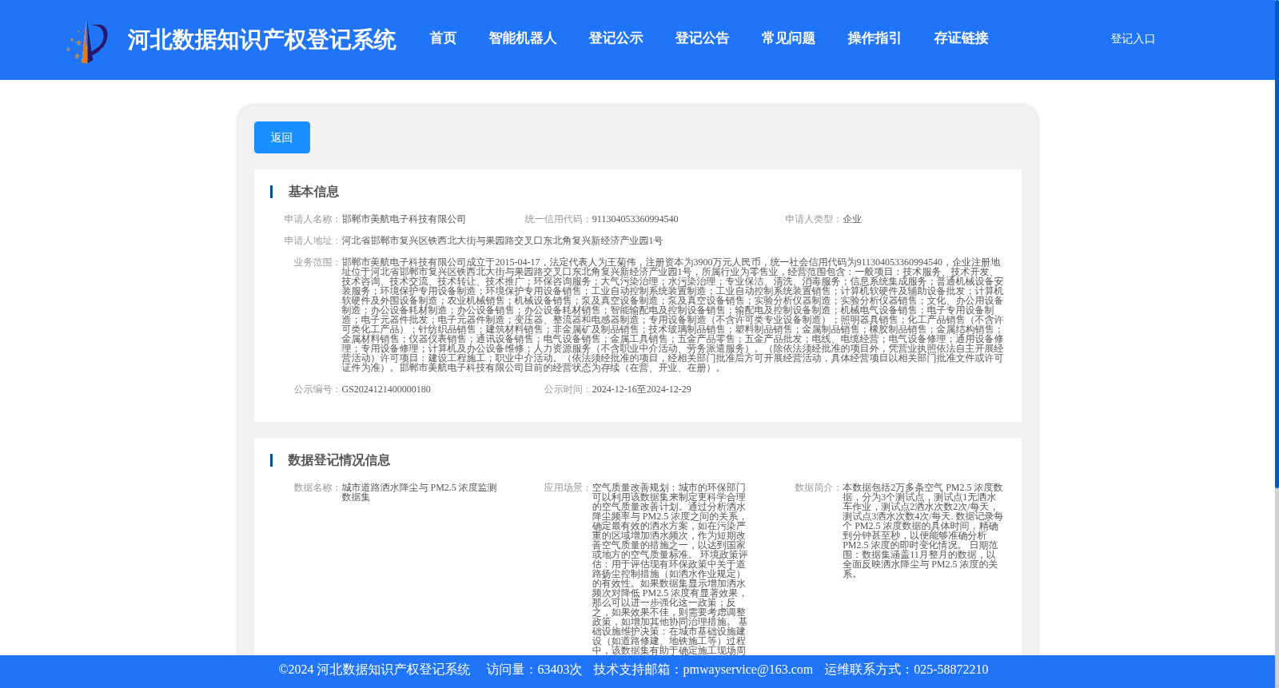Image resolution: width=1279 pixels, height=688 pixels.
Task: Select publication period 2024-12-16至2024-12-29
Action: click(641, 389)
